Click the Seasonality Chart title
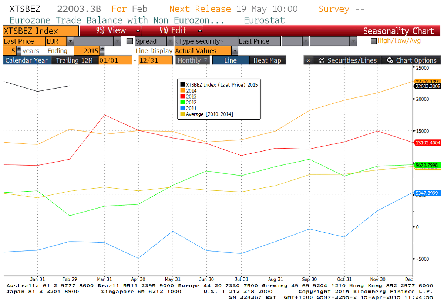This screenshot has height=306, width=444. (x=398, y=31)
